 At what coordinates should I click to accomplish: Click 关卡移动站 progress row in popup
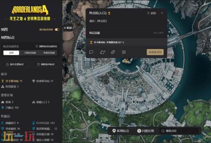point(127,42)
